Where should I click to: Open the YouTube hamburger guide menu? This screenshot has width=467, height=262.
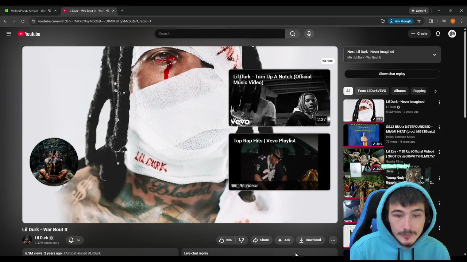(9, 34)
